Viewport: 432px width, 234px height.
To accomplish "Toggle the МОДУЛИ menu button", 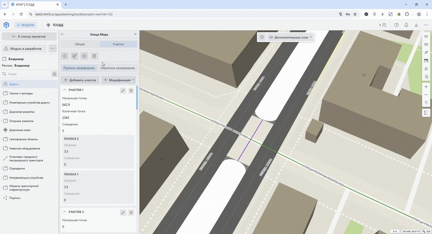I will pyautogui.click(x=25, y=25).
